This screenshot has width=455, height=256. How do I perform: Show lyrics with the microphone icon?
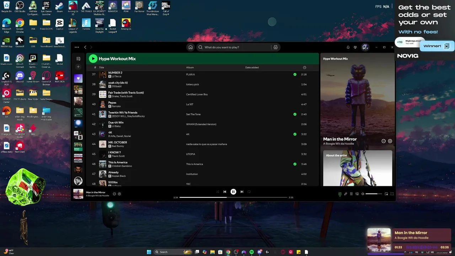(x=346, y=194)
